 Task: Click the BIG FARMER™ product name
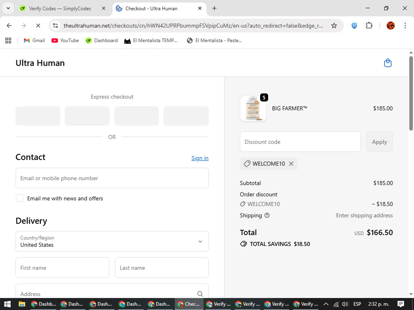pyautogui.click(x=290, y=108)
